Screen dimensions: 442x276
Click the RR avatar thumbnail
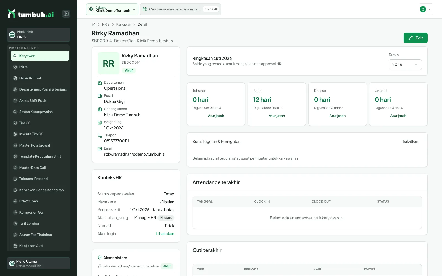pos(109,63)
